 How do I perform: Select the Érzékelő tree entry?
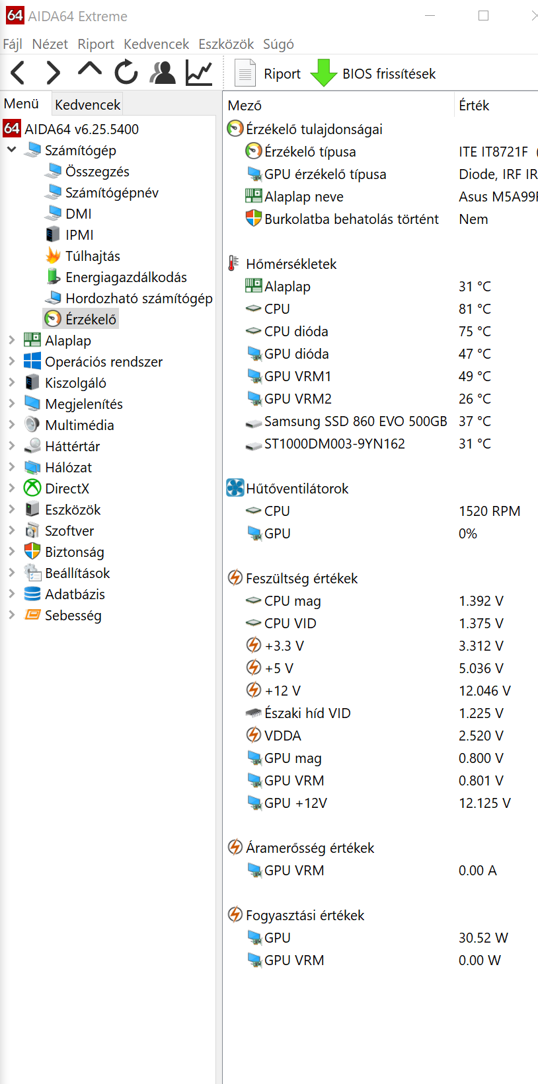[x=91, y=319]
